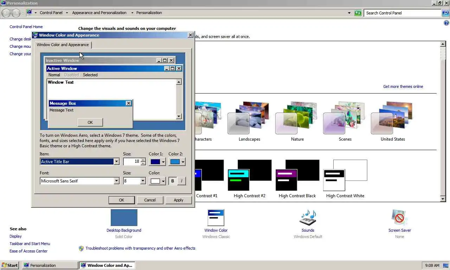This screenshot has height=270, width=450.
Task: Click the Back navigation arrow
Action: coord(6,13)
